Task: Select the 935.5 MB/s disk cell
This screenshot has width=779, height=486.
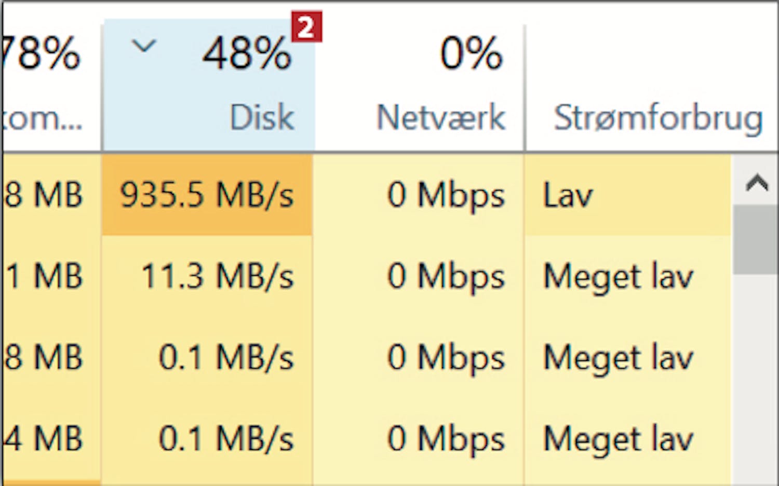Action: pos(207,195)
